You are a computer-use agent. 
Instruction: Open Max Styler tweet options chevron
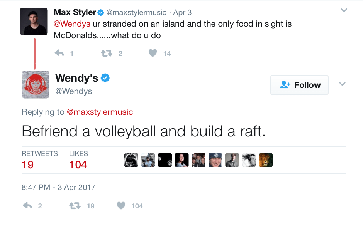click(x=344, y=11)
